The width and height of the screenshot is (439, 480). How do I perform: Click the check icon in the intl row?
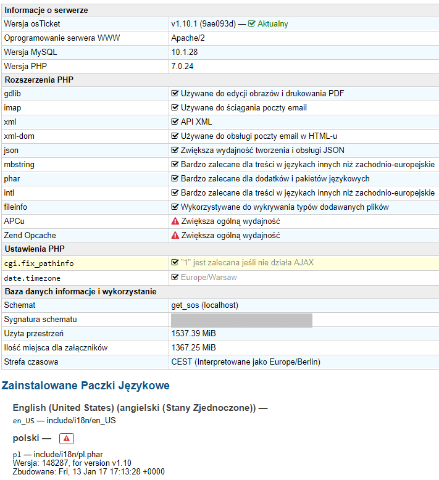pos(175,192)
